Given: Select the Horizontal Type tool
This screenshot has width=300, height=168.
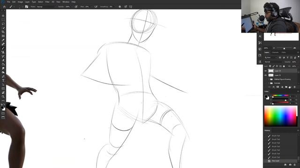Looking at the screenshot, I should [x=3, y=80].
